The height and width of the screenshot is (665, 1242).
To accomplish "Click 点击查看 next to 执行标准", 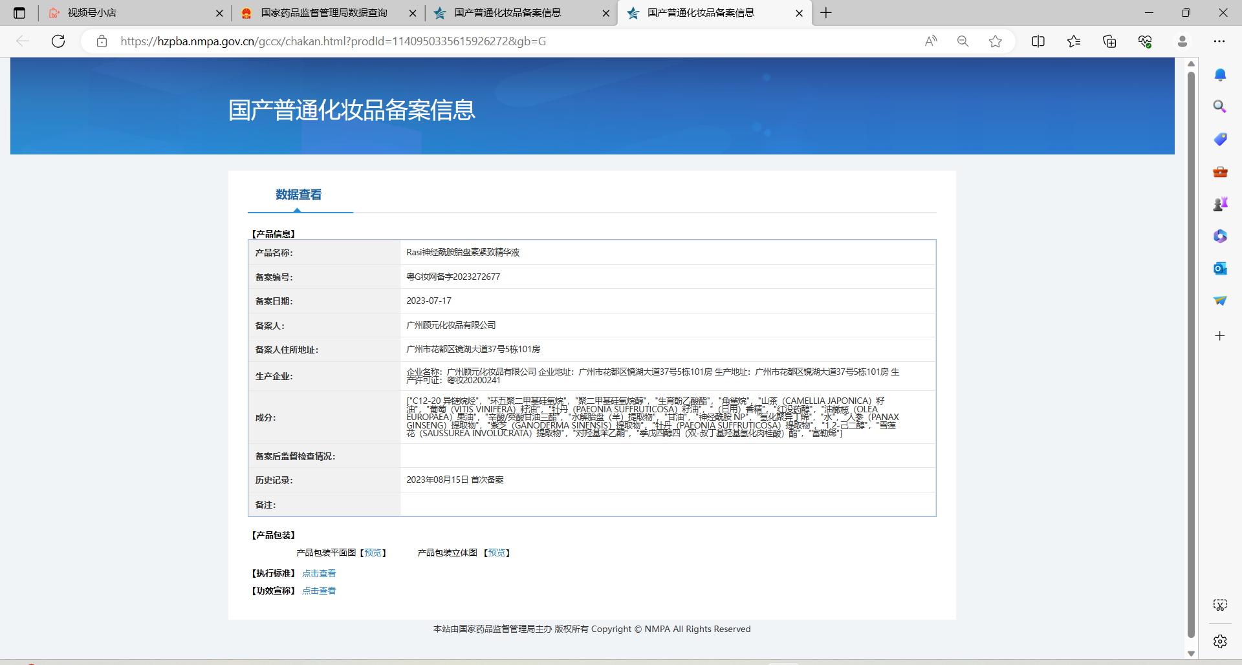I will 319,573.
